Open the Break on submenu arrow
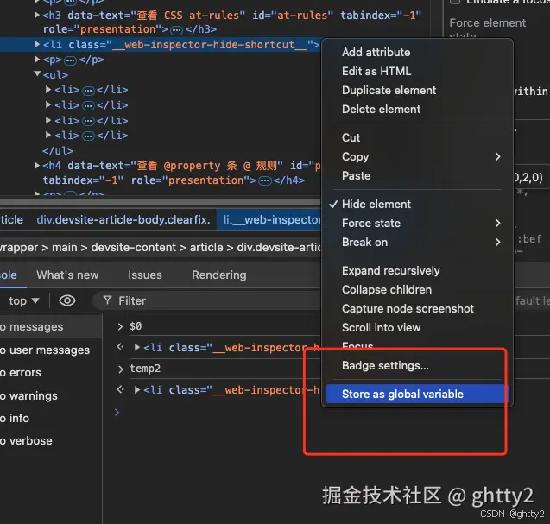 497,242
